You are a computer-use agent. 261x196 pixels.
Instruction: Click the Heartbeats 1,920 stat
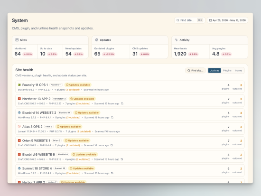(191, 52)
